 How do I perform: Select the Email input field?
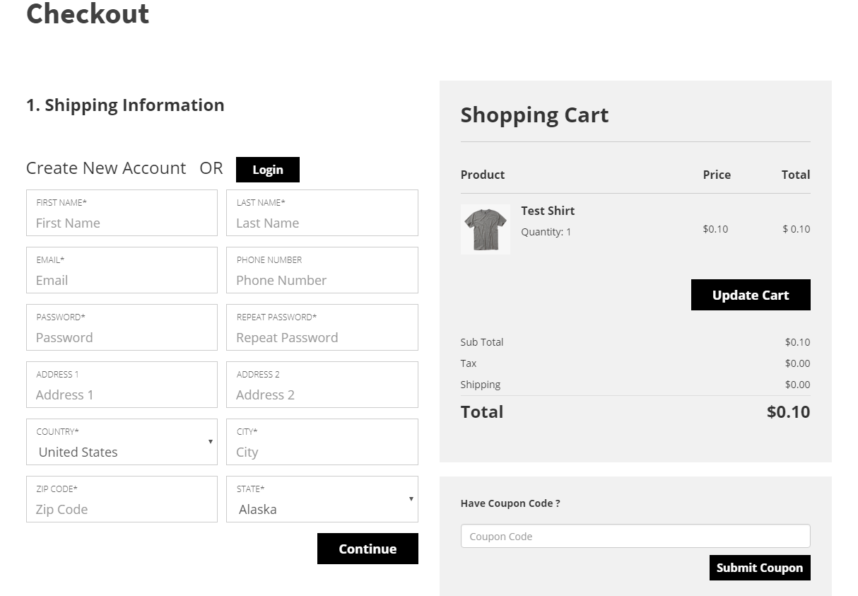(122, 280)
